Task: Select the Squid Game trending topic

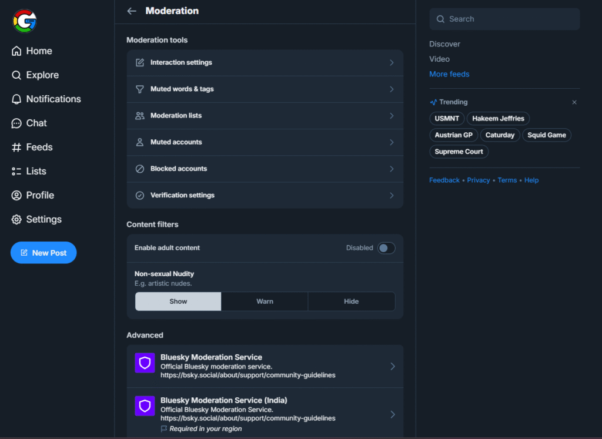Action: click(547, 135)
